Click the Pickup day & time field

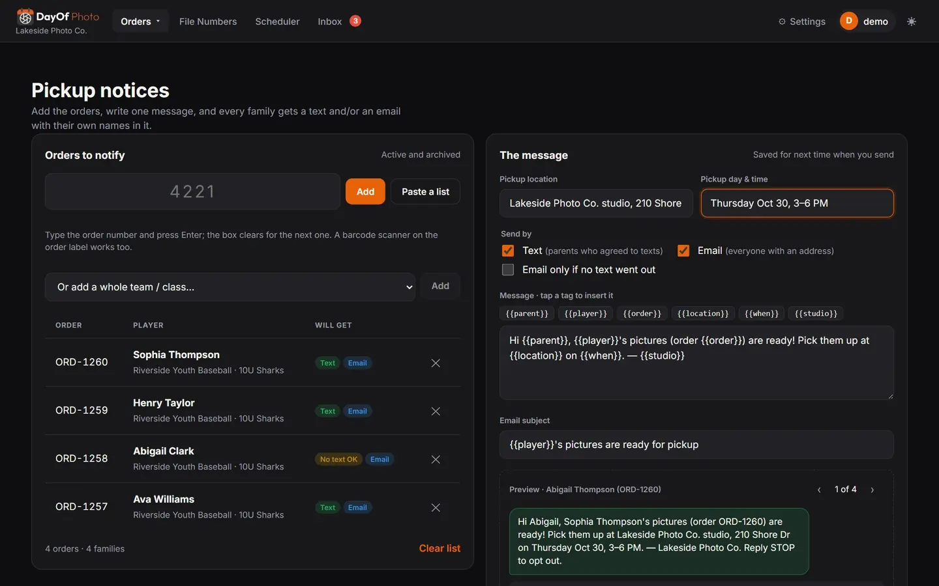click(797, 203)
